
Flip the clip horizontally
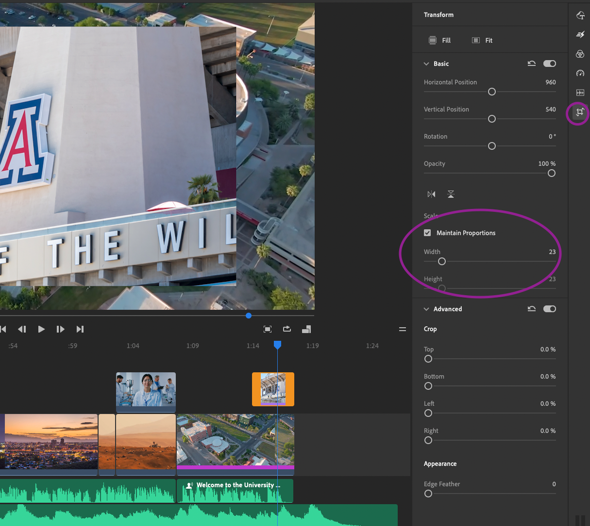click(431, 194)
